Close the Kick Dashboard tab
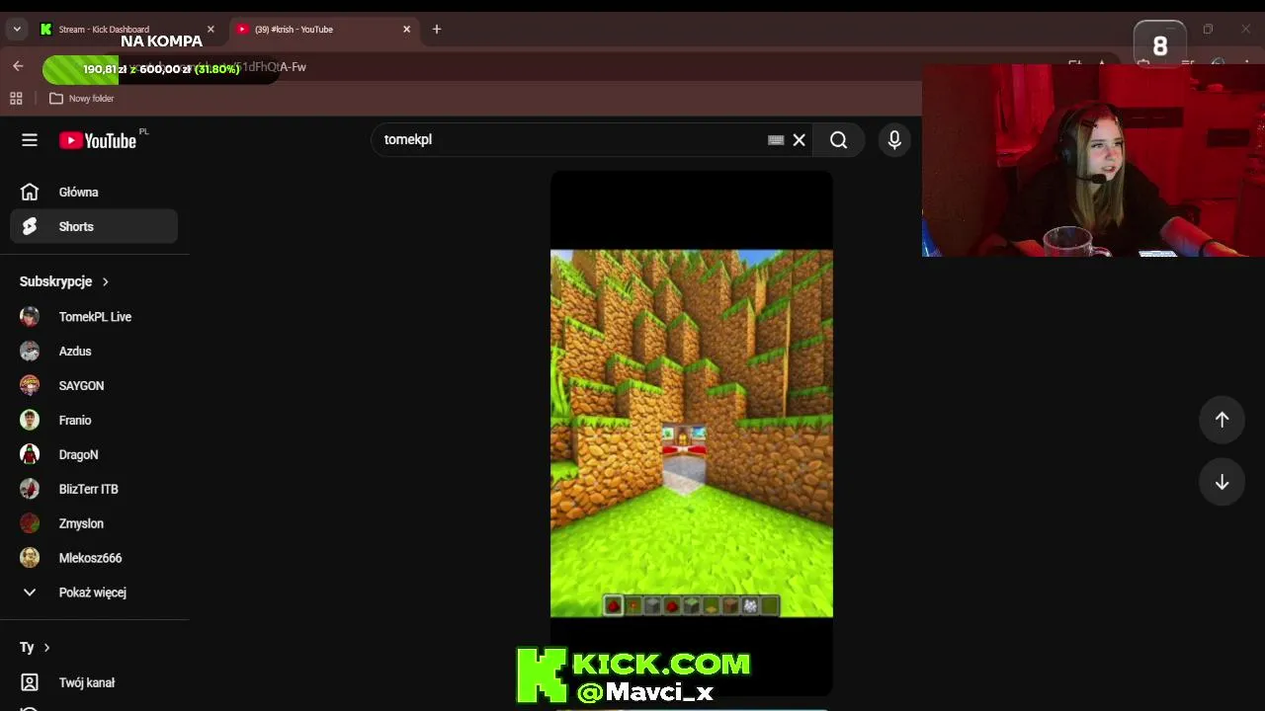The image size is (1265, 711). pos(211,30)
